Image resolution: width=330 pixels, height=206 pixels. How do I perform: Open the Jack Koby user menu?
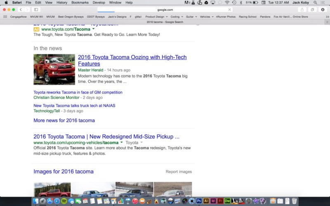301,2
